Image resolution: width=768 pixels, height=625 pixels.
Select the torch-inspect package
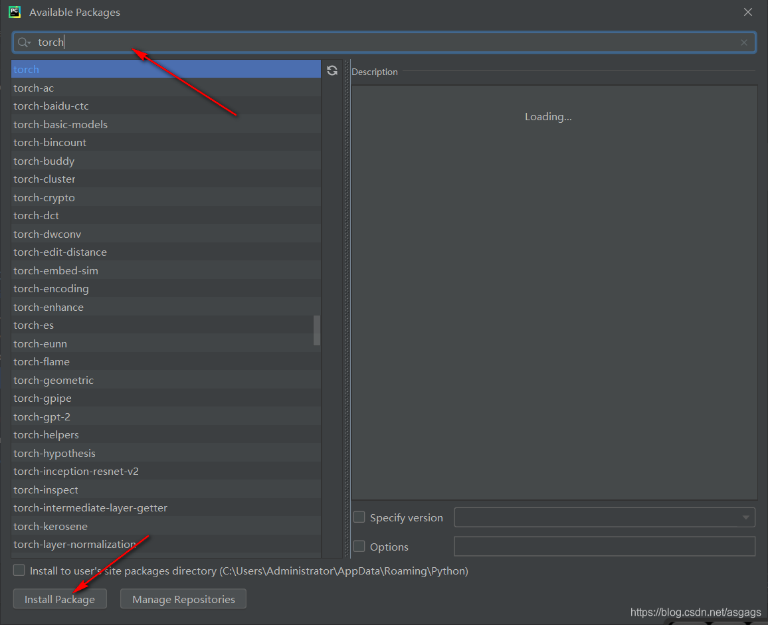tap(166, 490)
